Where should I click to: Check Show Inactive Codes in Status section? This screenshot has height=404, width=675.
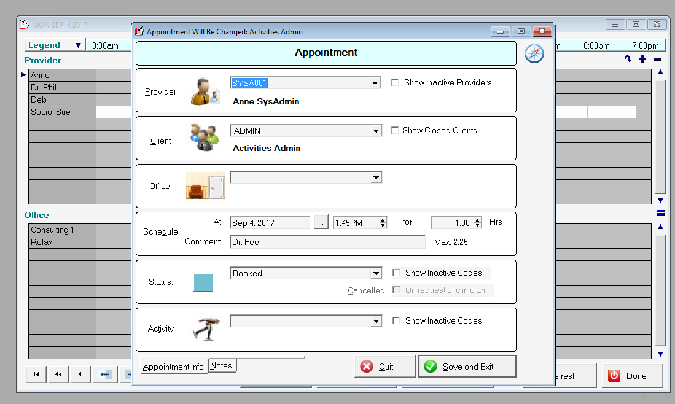pos(396,273)
